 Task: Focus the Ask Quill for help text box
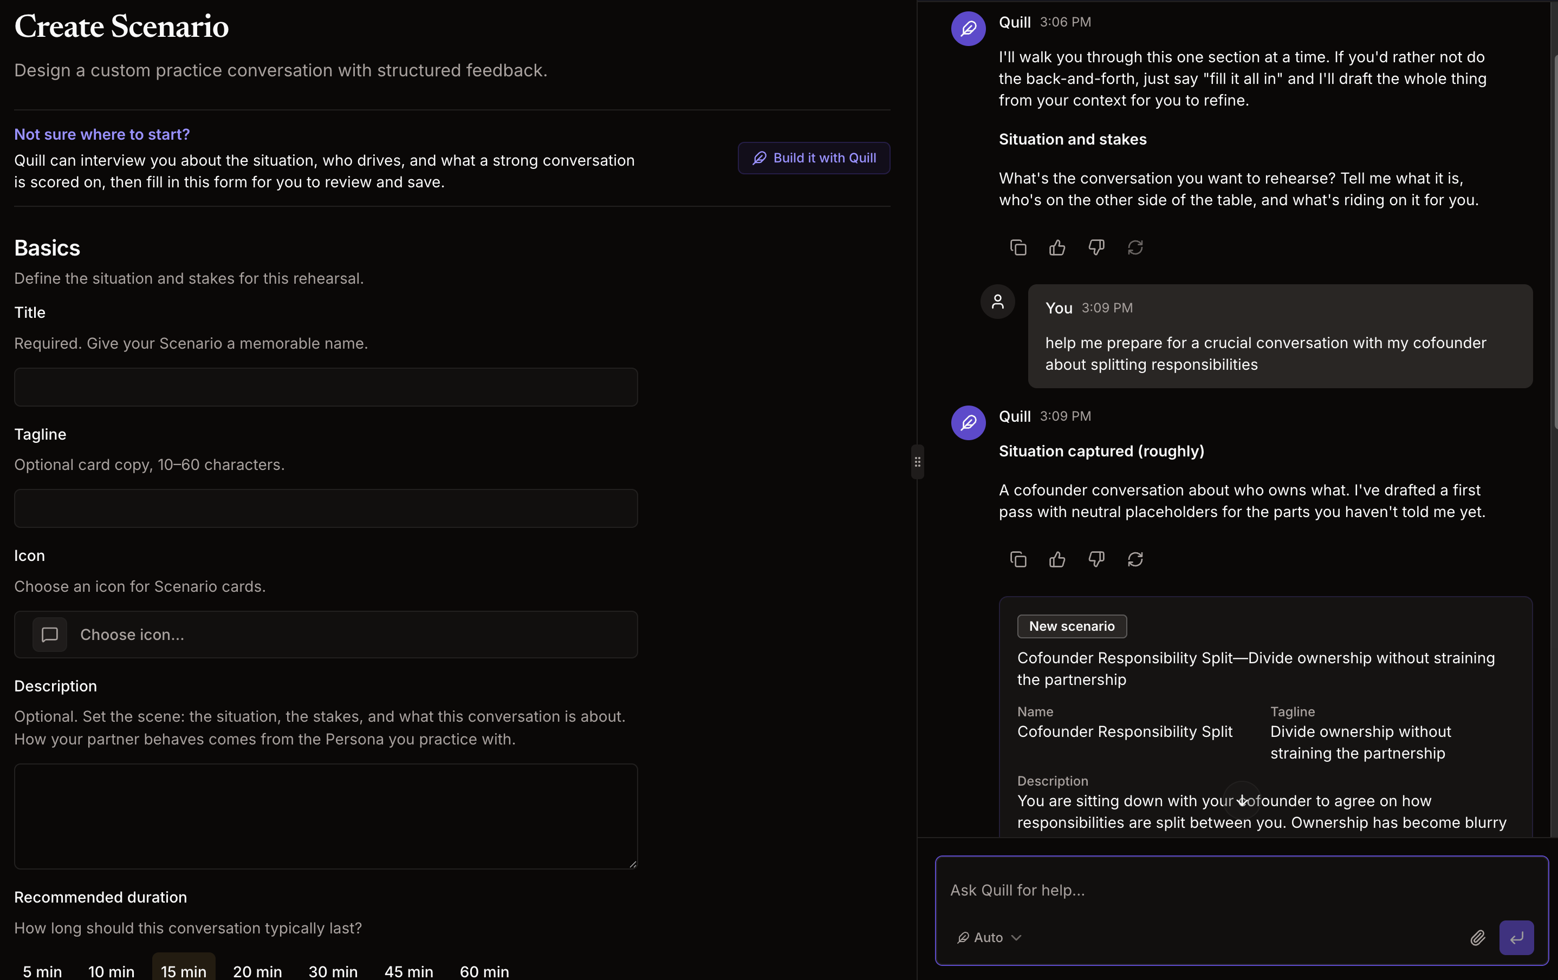1242,890
